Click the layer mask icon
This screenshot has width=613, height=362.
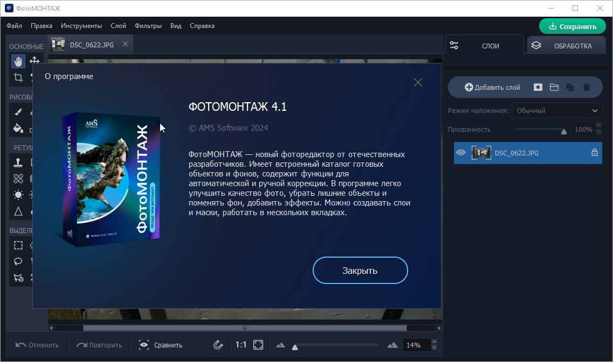pyautogui.click(x=538, y=87)
